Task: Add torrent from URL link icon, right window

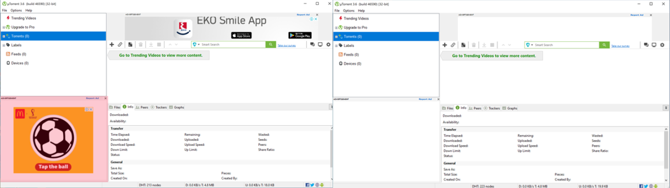Action: [x=453, y=45]
